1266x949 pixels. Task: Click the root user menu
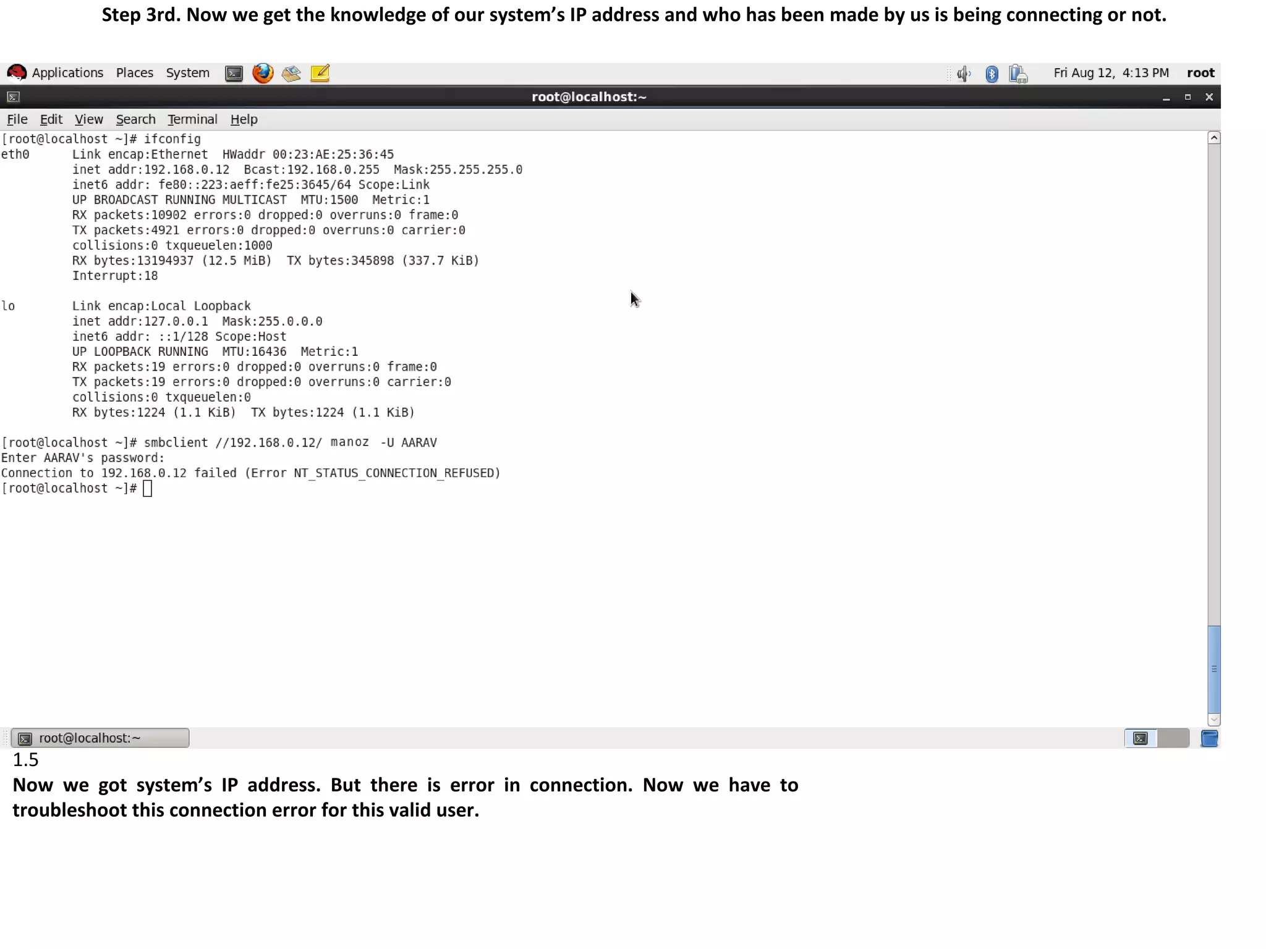click(1200, 73)
